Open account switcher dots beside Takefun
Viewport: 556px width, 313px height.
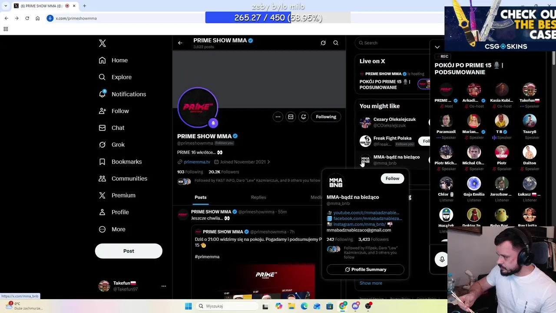tap(164, 286)
